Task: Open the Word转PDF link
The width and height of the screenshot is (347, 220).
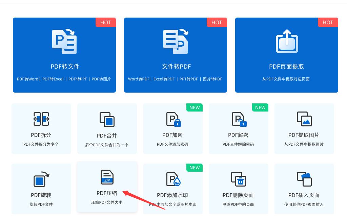Action: click(x=139, y=79)
